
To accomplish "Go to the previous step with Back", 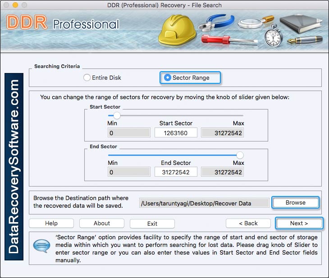I will click(248, 223).
